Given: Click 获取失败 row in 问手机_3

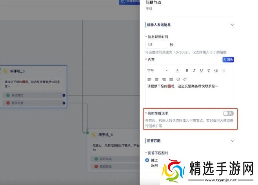Looking at the screenshot, I should point(34,103).
